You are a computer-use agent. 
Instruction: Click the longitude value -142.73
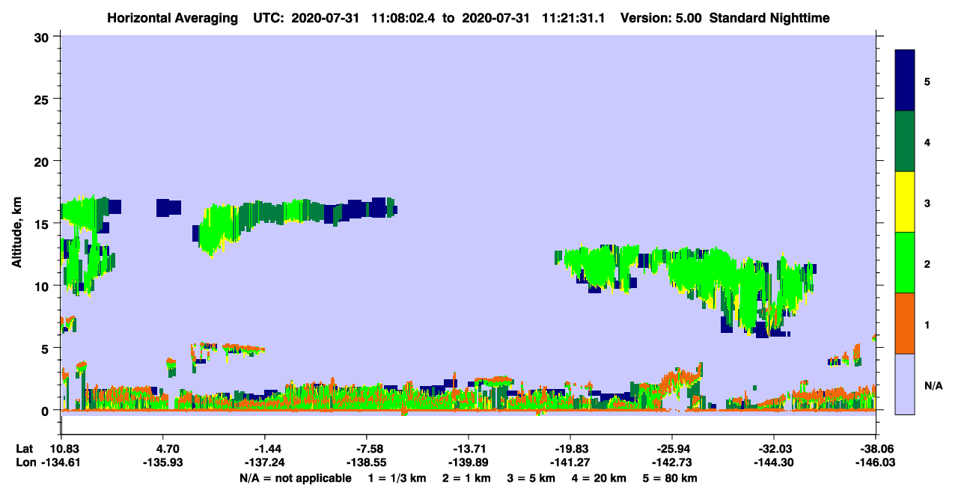point(671,463)
